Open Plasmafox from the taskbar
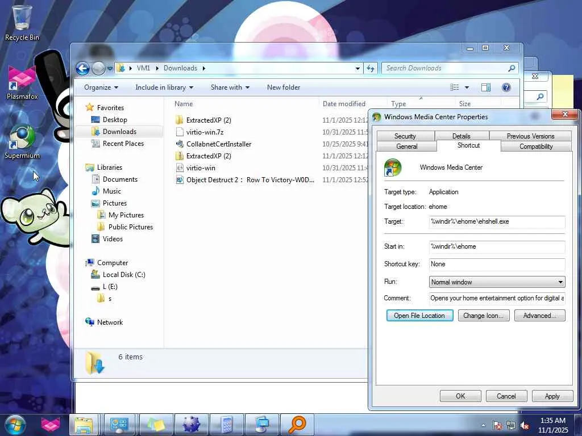Image resolution: width=582 pixels, height=436 pixels. point(51,425)
